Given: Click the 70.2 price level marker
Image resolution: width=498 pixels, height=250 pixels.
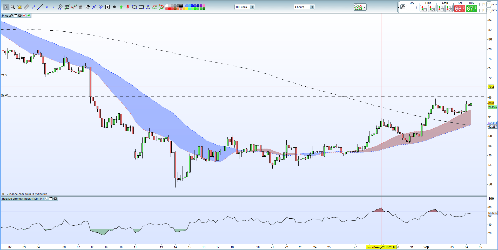Looking at the screenshot, I should [491, 87].
